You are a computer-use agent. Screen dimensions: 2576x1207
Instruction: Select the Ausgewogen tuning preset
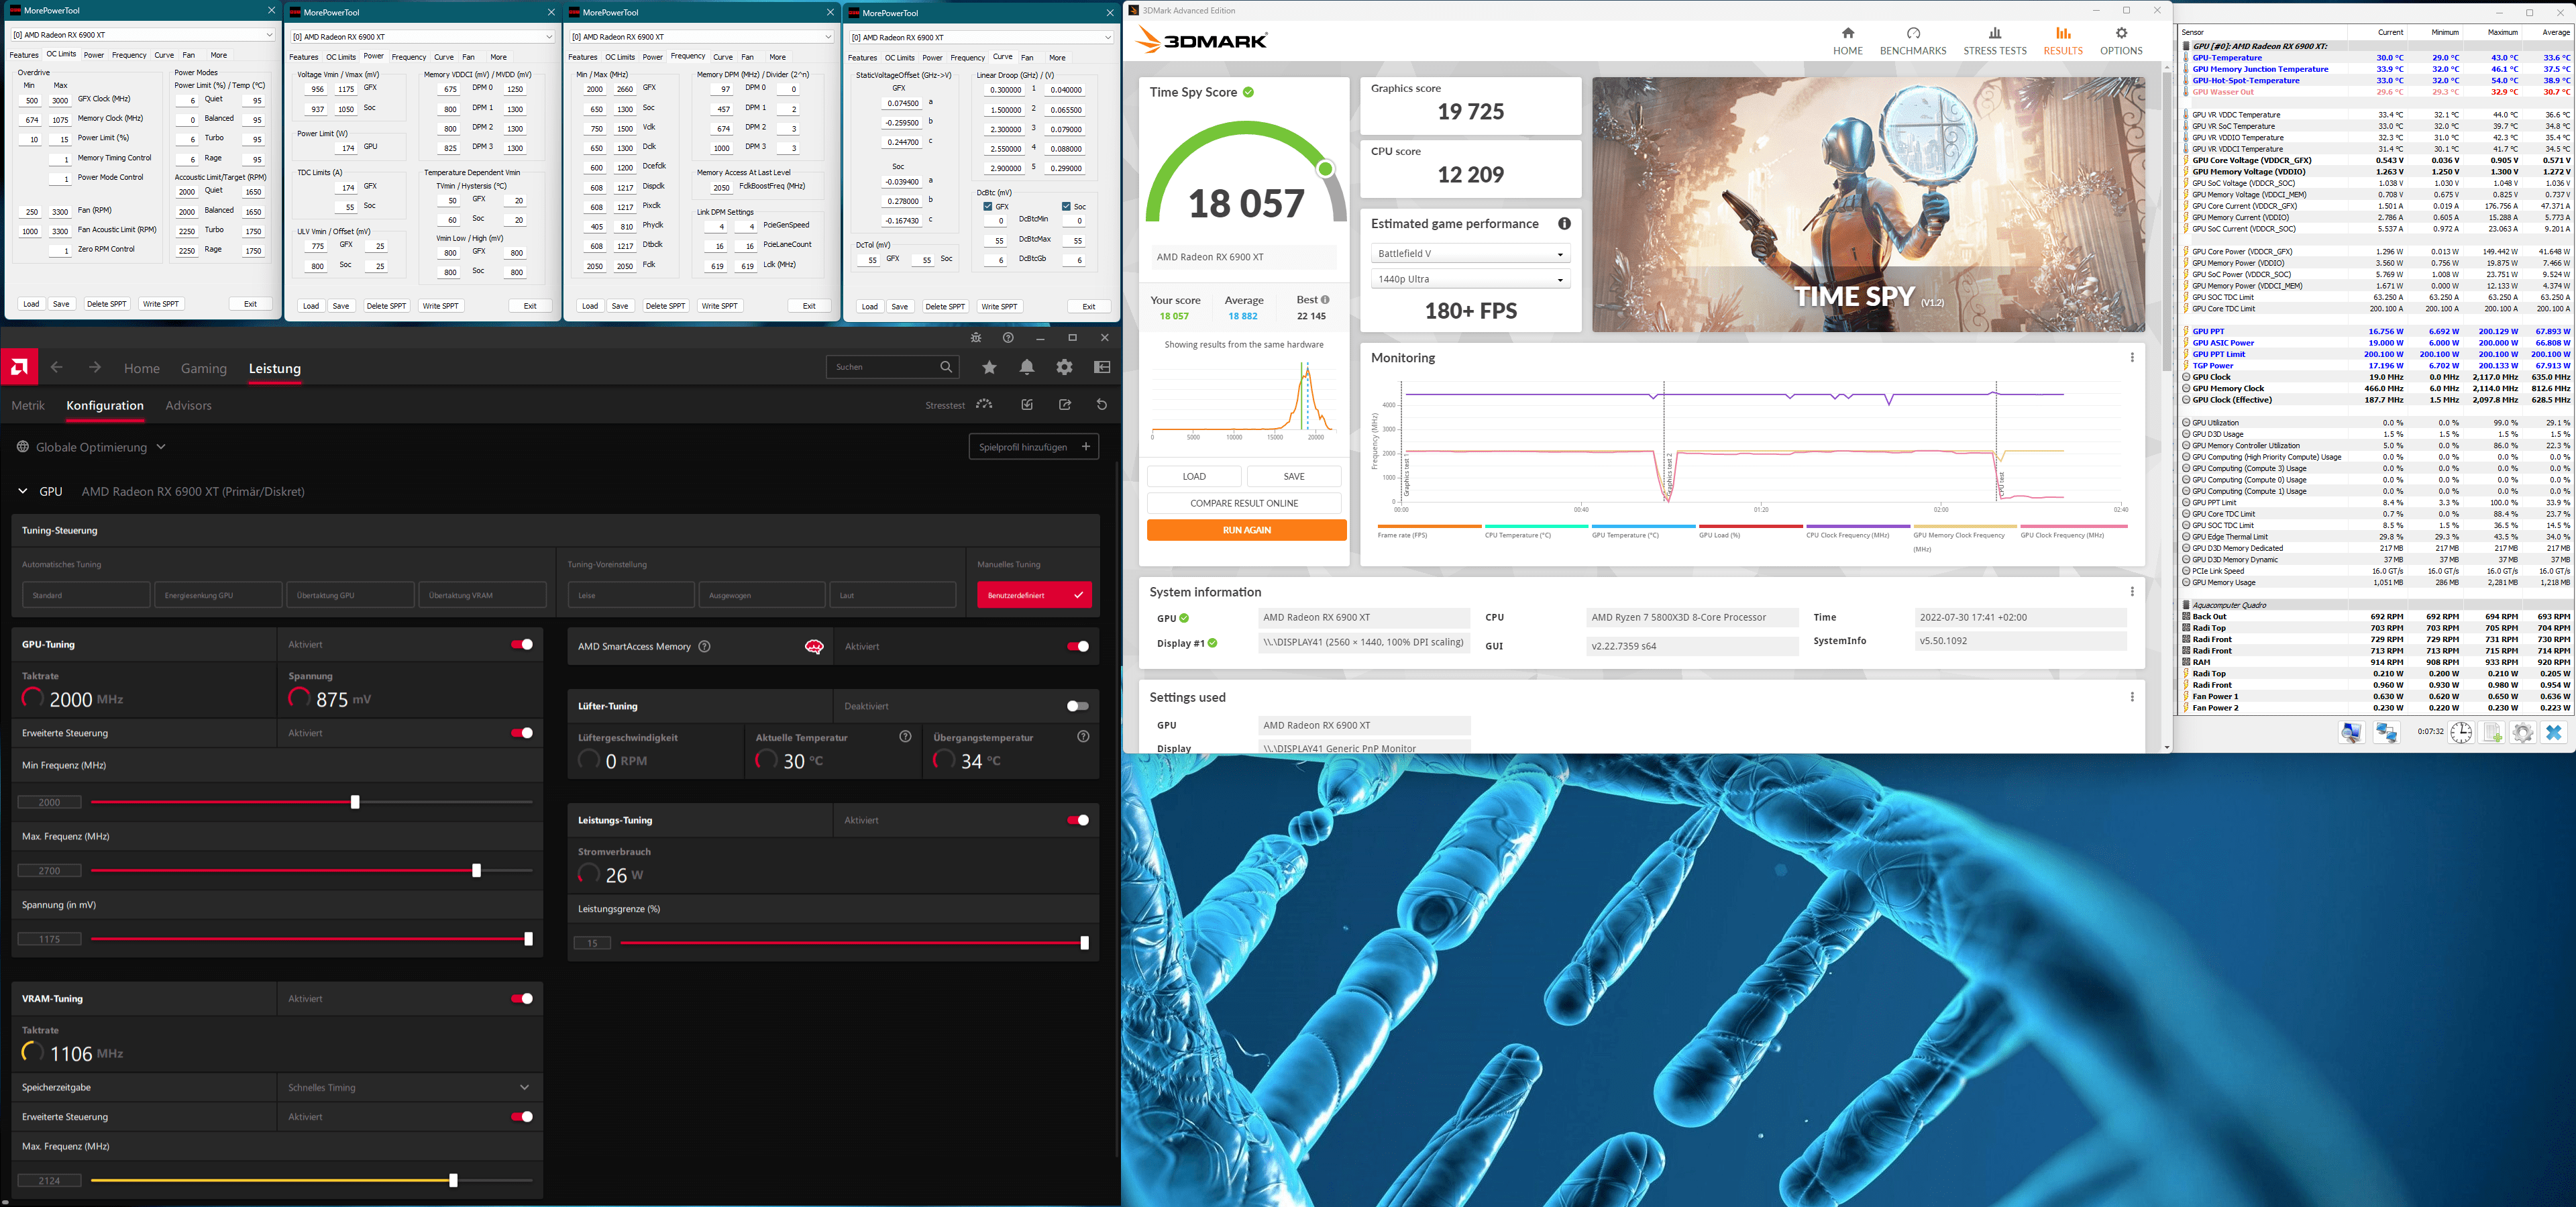click(762, 595)
